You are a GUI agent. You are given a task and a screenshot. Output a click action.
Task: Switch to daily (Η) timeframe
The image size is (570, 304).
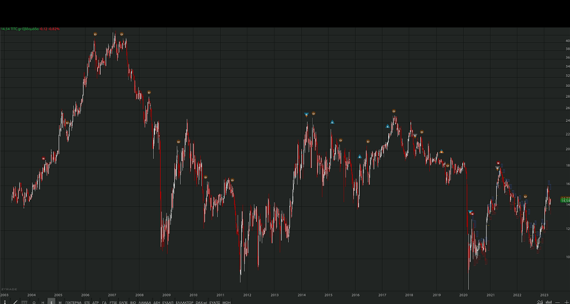(43, 302)
